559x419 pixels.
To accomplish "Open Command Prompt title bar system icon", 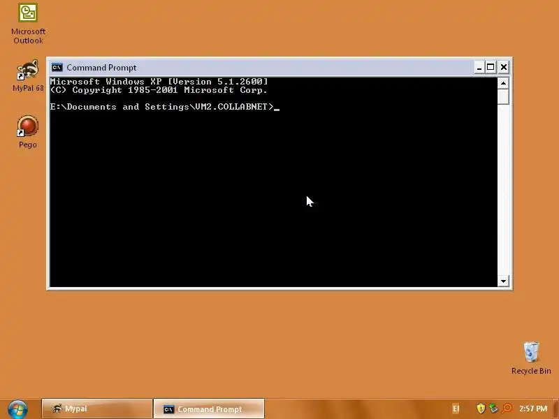I will (57, 67).
